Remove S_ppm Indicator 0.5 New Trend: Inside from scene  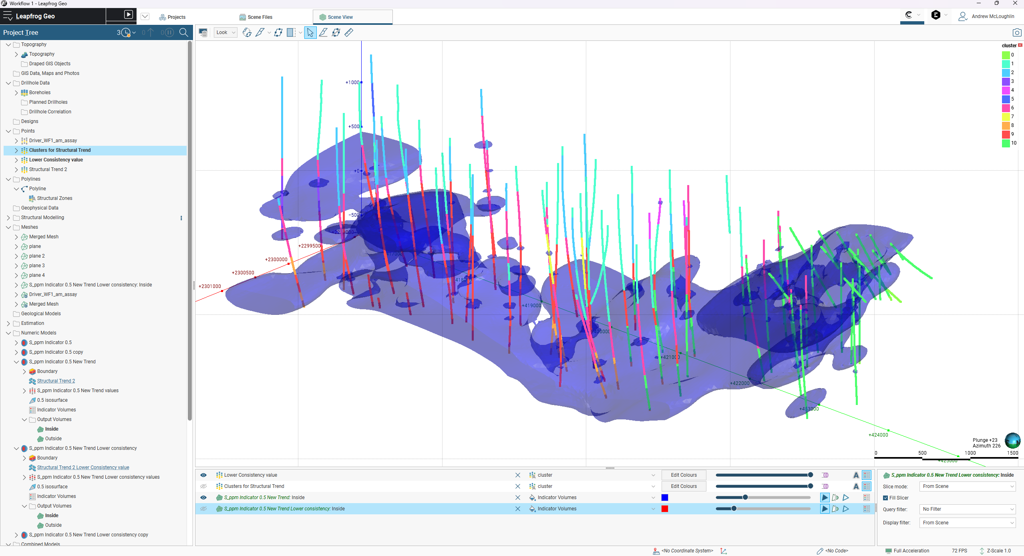[517, 498]
